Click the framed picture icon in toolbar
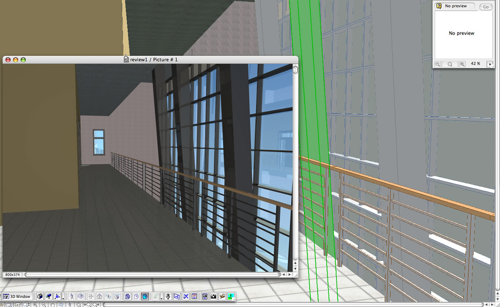This screenshot has height=307, width=500. pos(205,297)
